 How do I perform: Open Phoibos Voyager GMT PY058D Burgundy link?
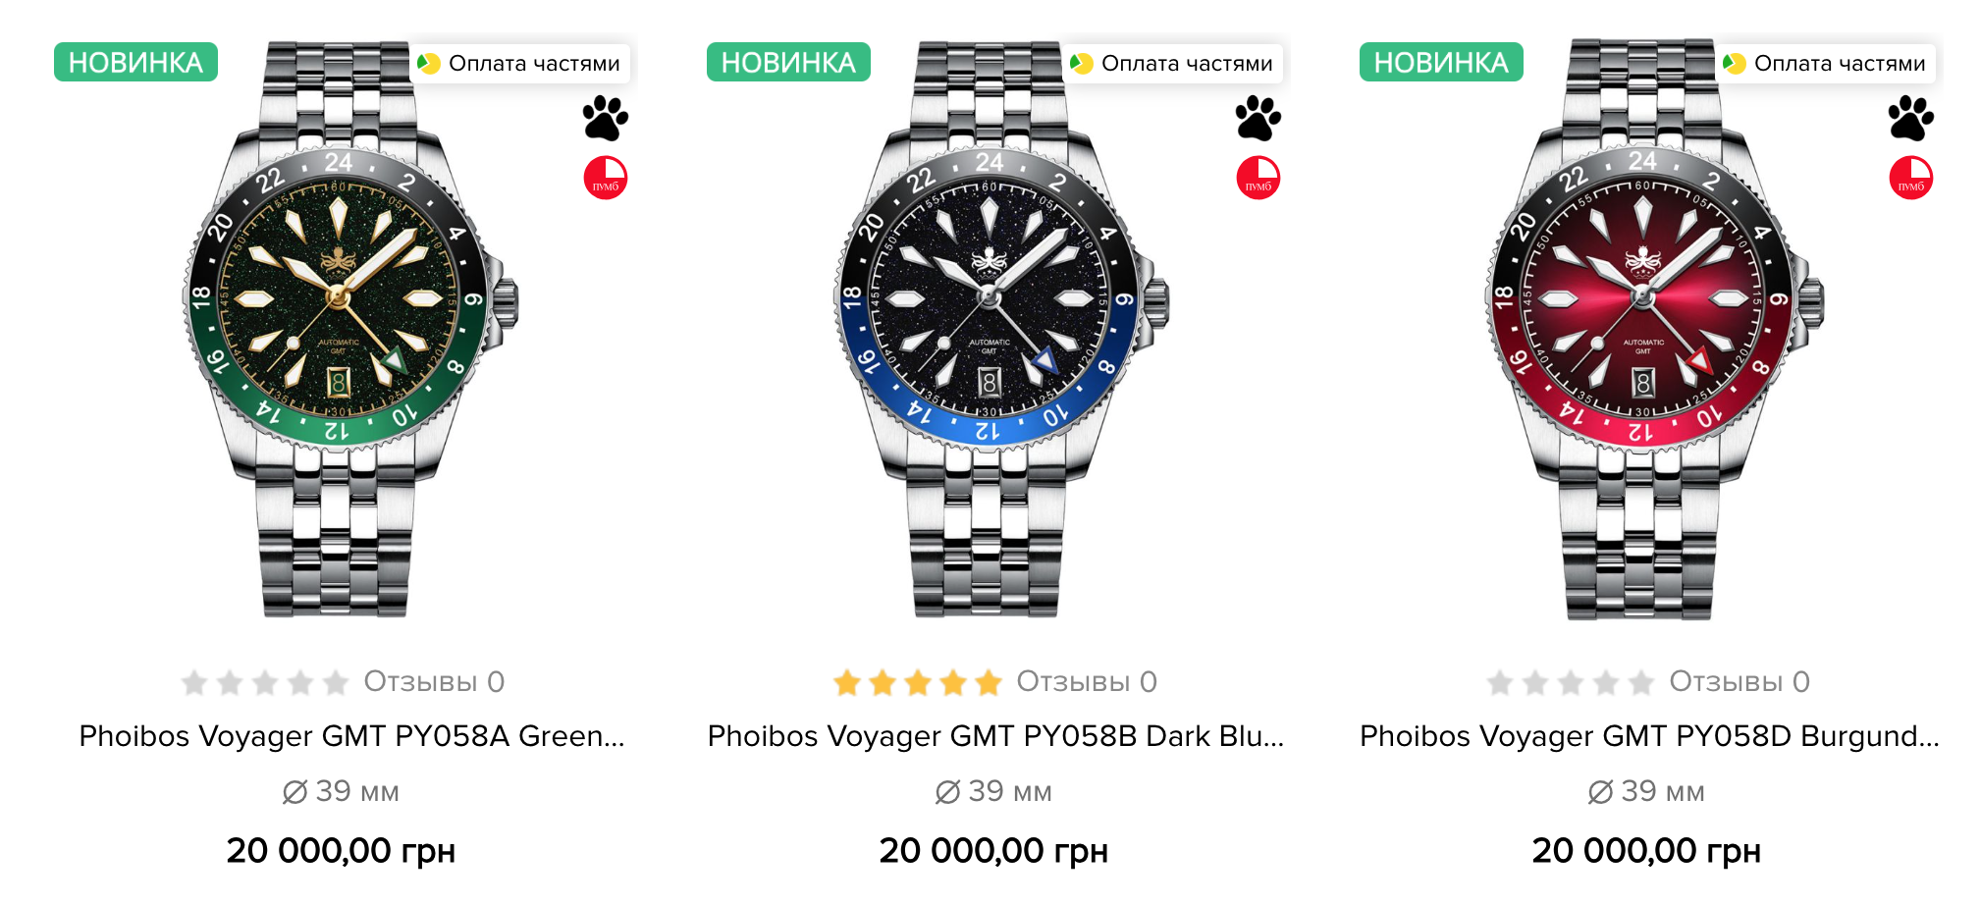point(1649,736)
